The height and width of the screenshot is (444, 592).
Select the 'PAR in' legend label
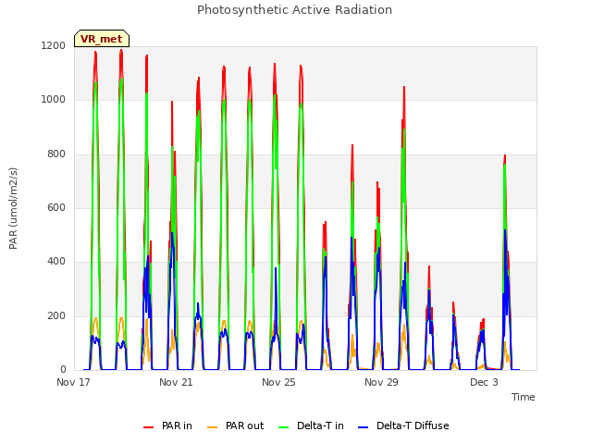[177, 425]
